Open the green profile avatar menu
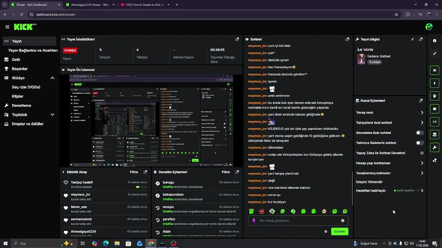442x248 pixels. [x=429, y=27]
